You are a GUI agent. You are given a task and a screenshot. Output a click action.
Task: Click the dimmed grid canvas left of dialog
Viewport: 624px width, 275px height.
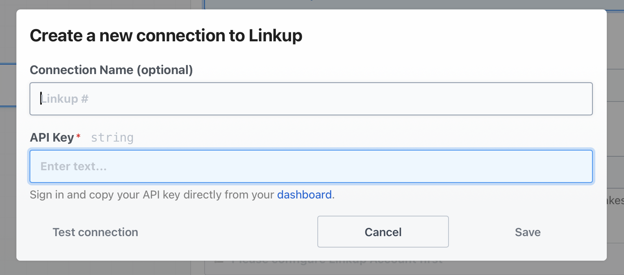pyautogui.click(x=8, y=164)
